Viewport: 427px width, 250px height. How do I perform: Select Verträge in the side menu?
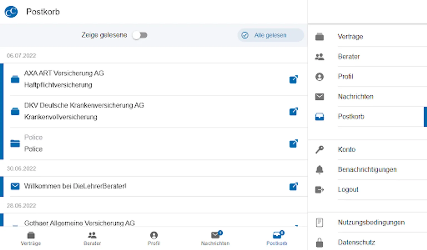pos(368,37)
